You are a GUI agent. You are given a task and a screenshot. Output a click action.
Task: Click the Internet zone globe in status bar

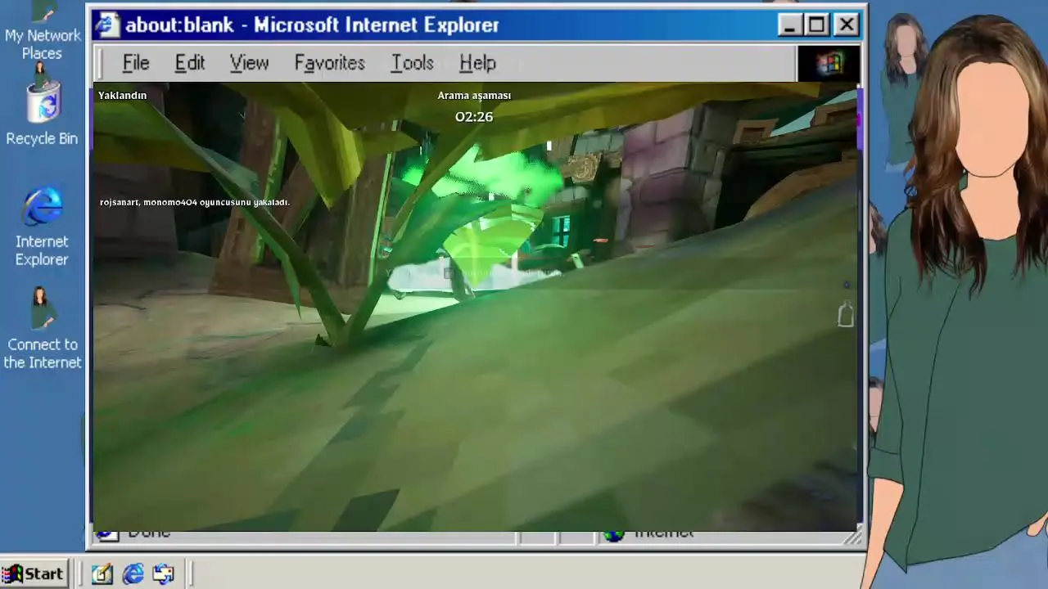point(613,535)
